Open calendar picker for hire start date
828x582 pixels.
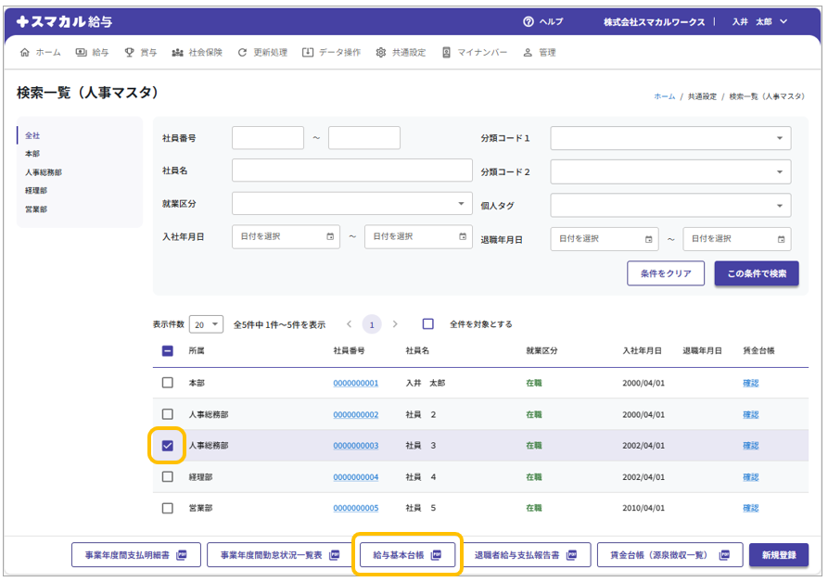(x=330, y=237)
